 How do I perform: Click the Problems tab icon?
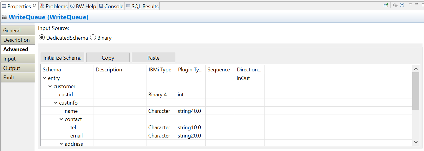pyautogui.click(x=42, y=6)
